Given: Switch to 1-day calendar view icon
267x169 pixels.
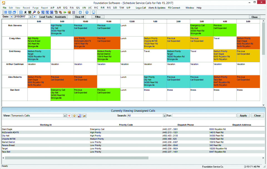Looking at the screenshot, I should tap(43, 12).
